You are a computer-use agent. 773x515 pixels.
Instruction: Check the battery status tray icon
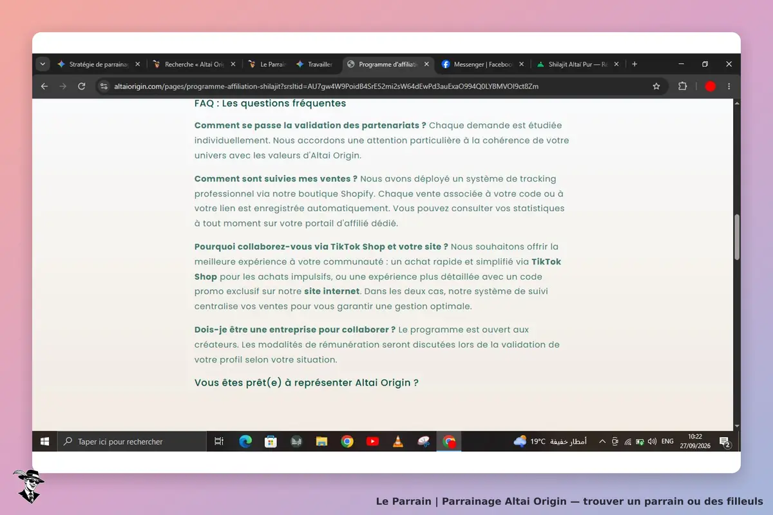click(640, 442)
